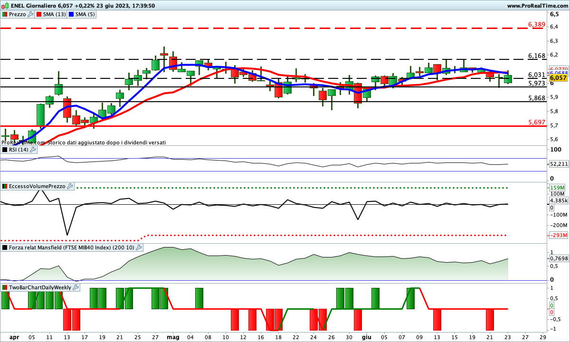The width and height of the screenshot is (570, 342).
Task: Select the Prezzo indicator label
Action: (x=18, y=14)
